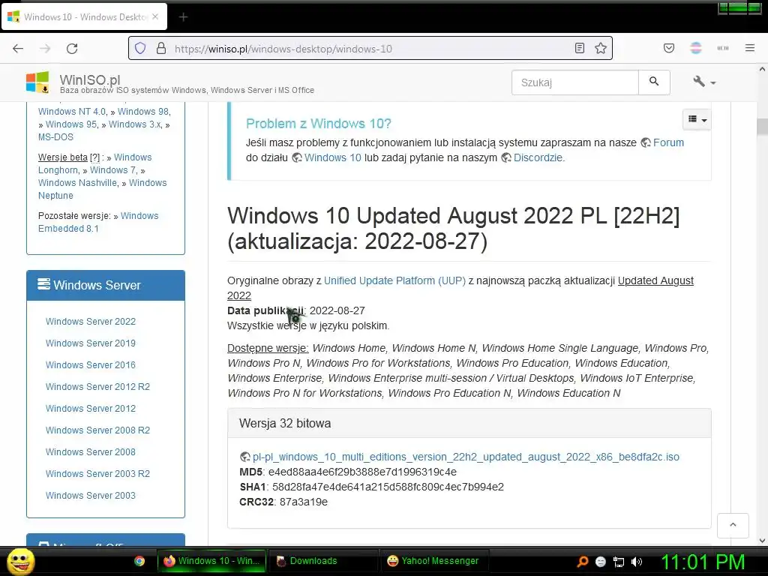The width and height of the screenshot is (768, 576).
Task: Open the Windows Server 2019 link
Action: point(91,343)
